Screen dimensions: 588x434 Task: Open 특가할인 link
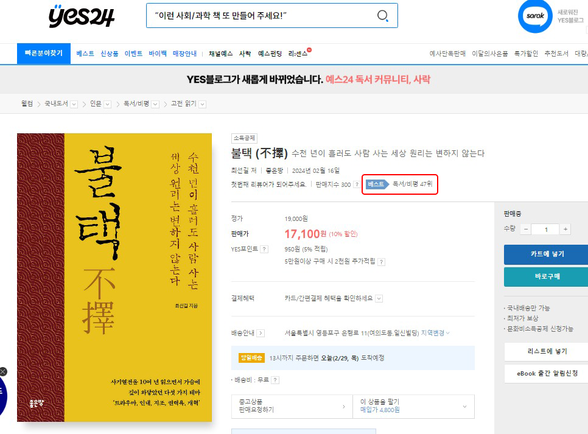526,54
